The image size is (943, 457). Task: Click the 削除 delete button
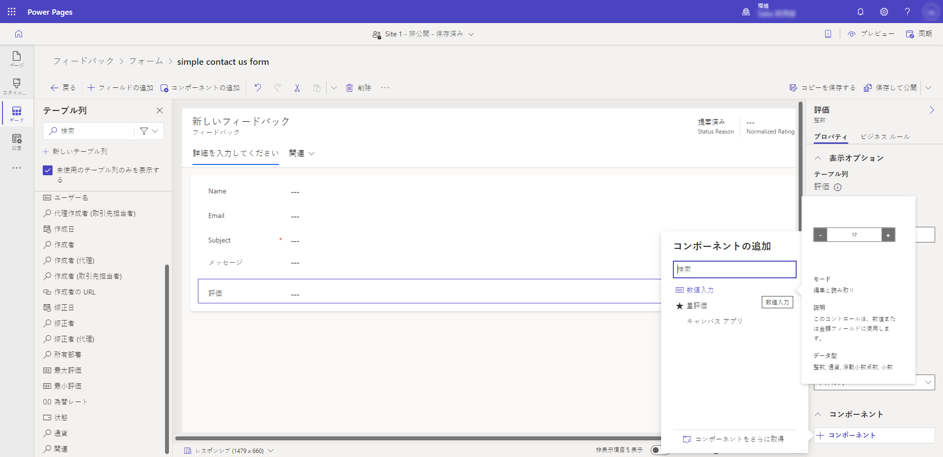pyautogui.click(x=359, y=88)
